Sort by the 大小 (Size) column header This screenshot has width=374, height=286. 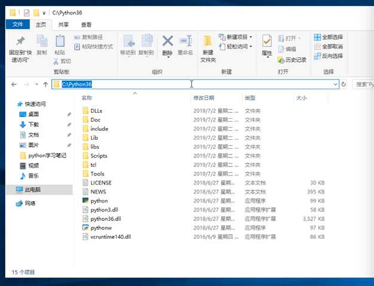click(x=301, y=98)
